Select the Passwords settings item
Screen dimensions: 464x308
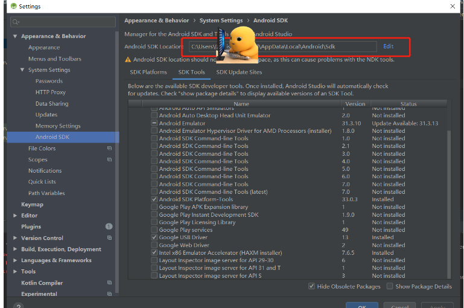(x=49, y=81)
